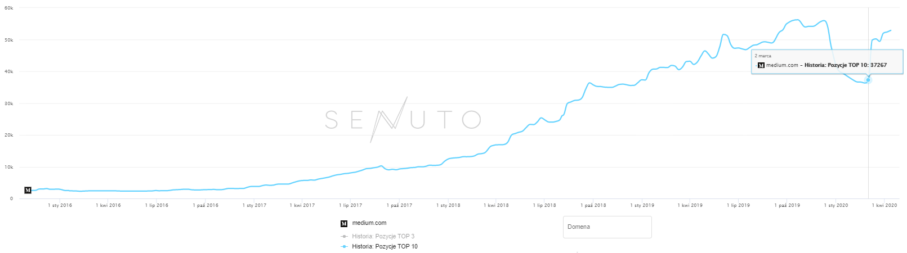907x253 pixels.
Task: Click the grey TOP 3 legend marker
Action: tap(344, 236)
